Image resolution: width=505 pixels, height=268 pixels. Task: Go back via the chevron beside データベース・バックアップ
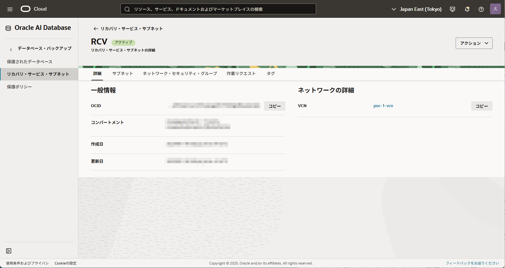coord(11,50)
